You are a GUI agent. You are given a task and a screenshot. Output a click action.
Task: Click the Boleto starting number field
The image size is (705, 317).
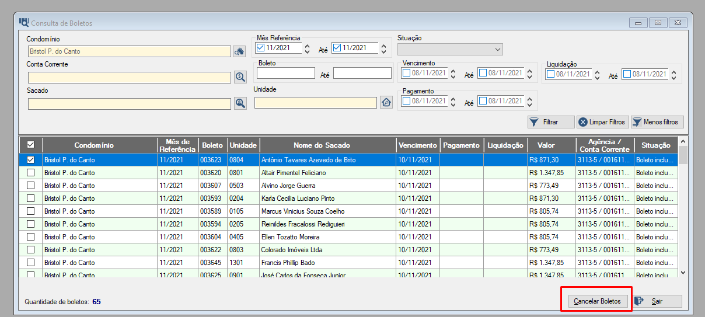coord(286,73)
